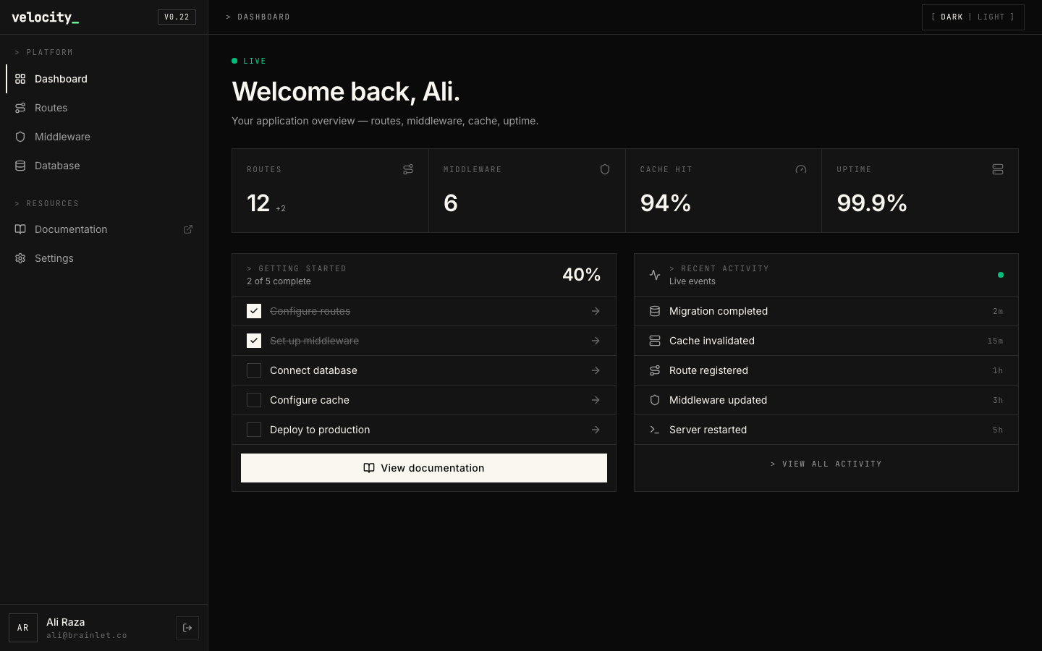1042x651 pixels.
Task: Click the logout icon beside Ali Raza
Action: 187,628
